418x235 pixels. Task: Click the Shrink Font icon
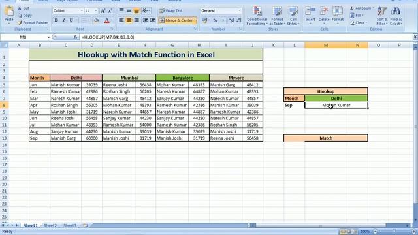point(110,10)
